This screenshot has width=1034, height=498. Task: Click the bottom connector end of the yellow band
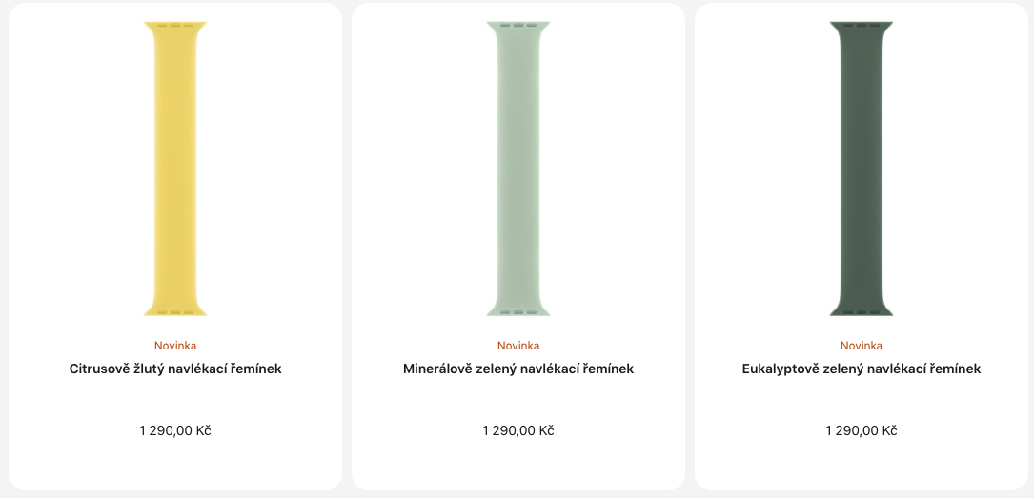pos(175,309)
